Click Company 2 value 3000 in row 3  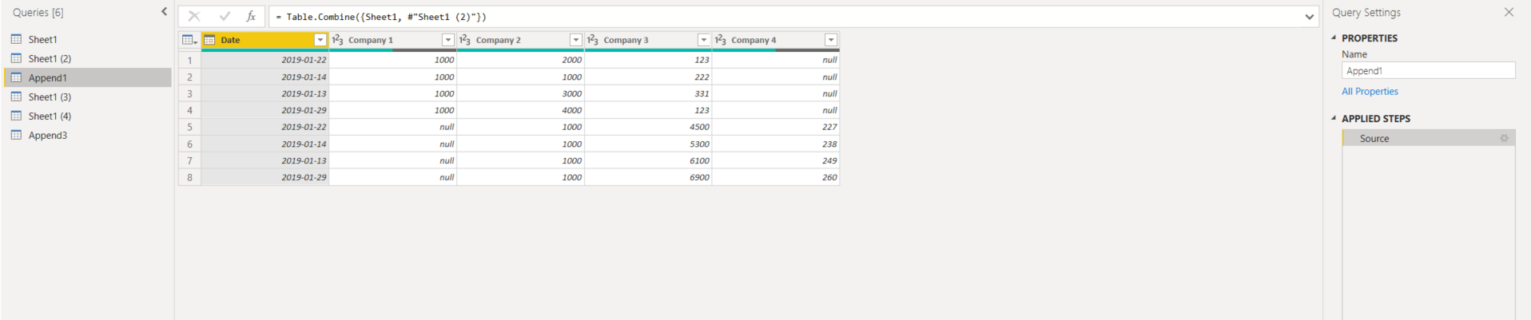pos(520,93)
